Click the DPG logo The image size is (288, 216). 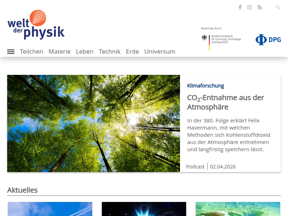pyautogui.click(x=268, y=40)
